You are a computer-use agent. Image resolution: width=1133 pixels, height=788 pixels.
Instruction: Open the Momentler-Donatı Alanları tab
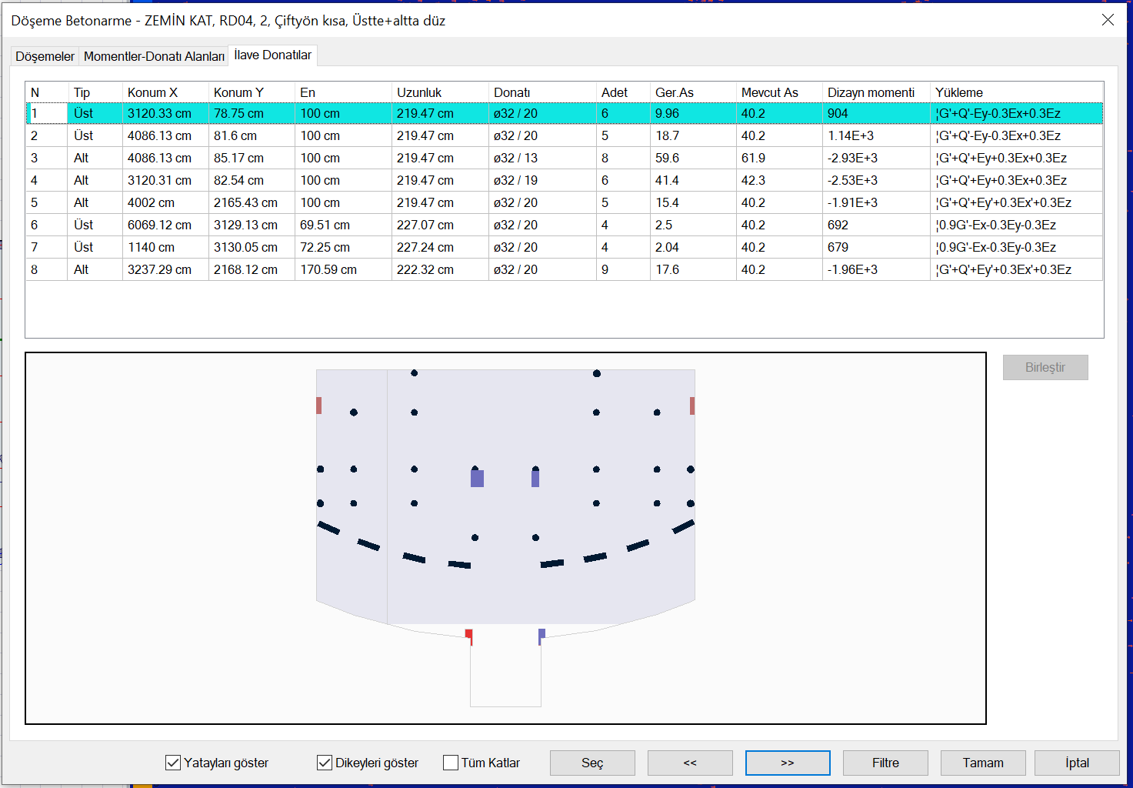tap(154, 56)
